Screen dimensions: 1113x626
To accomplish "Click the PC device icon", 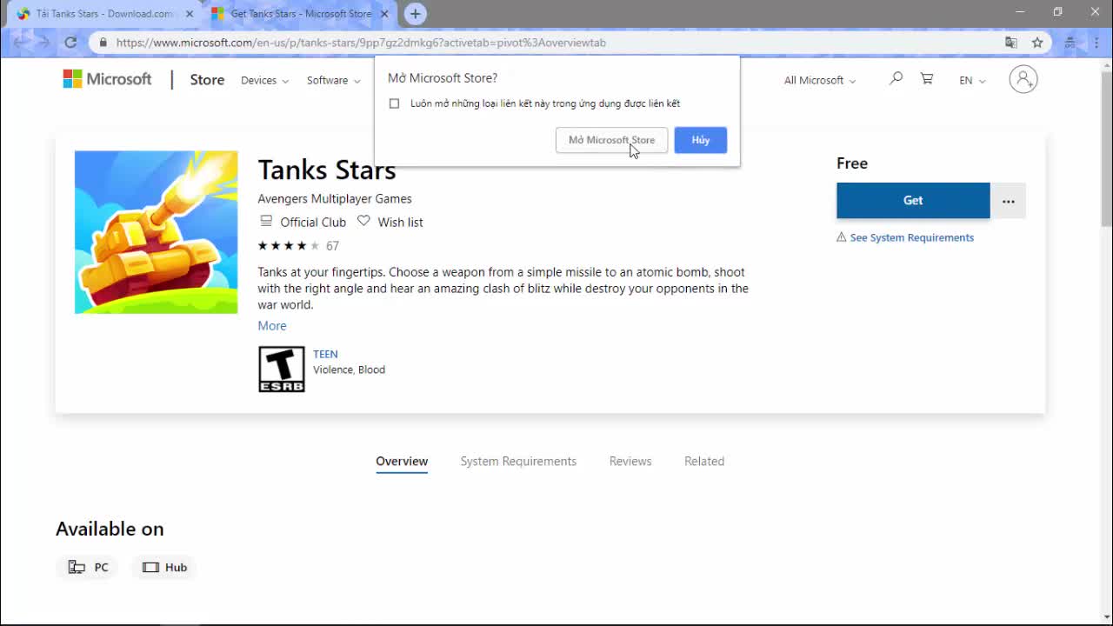I will click(x=77, y=567).
